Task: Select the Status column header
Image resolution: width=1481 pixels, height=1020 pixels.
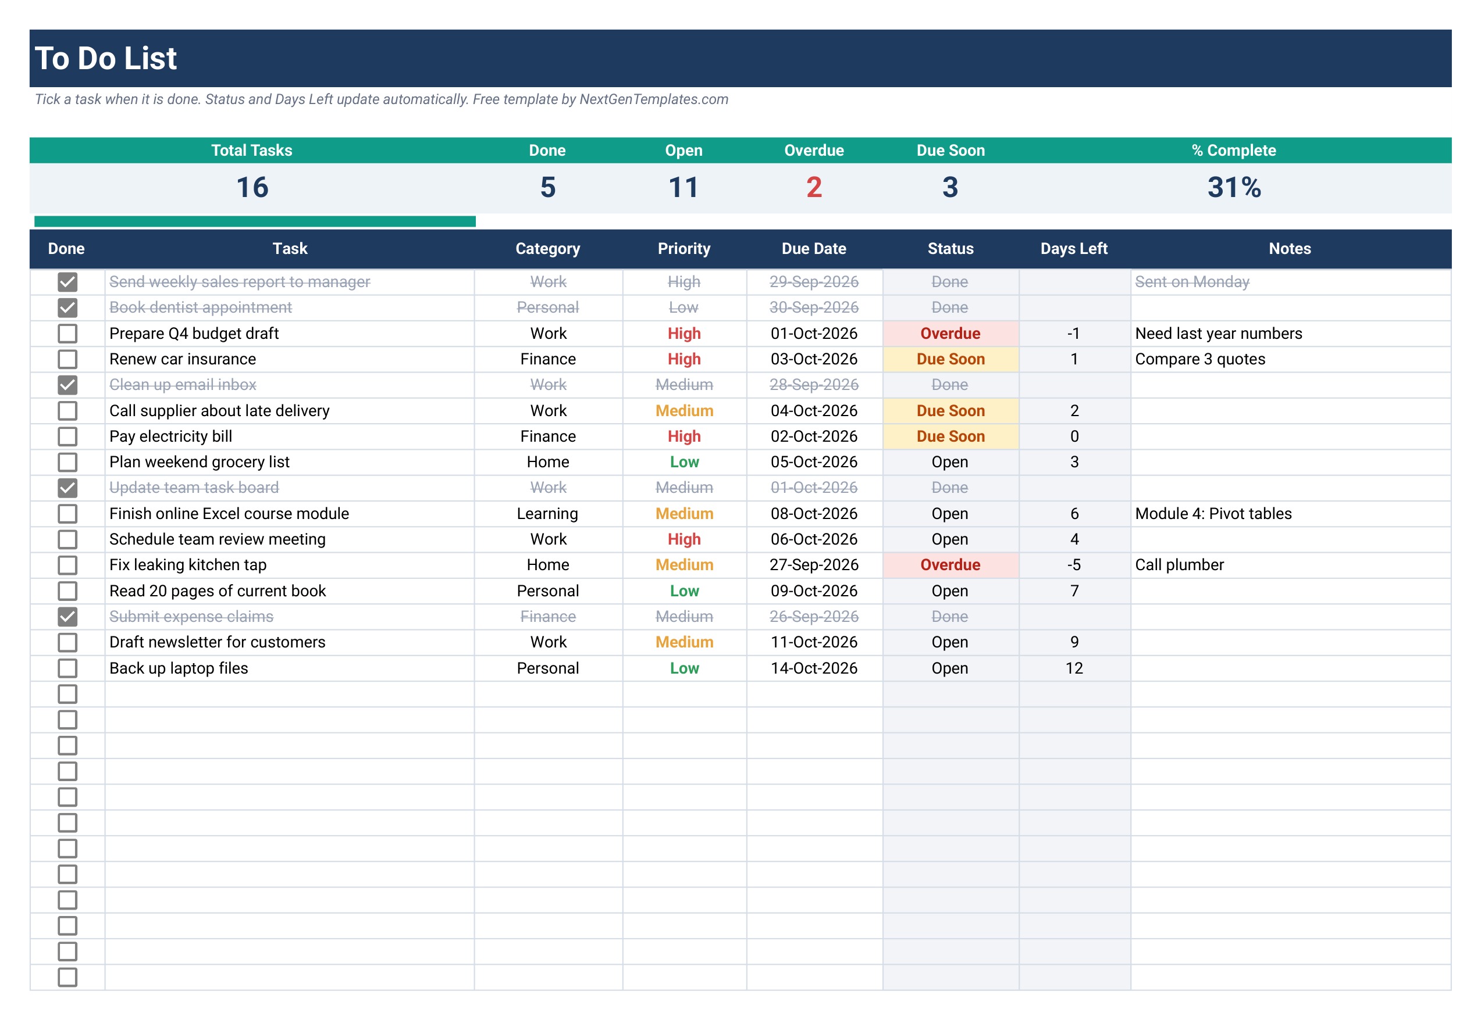Action: coord(950,249)
